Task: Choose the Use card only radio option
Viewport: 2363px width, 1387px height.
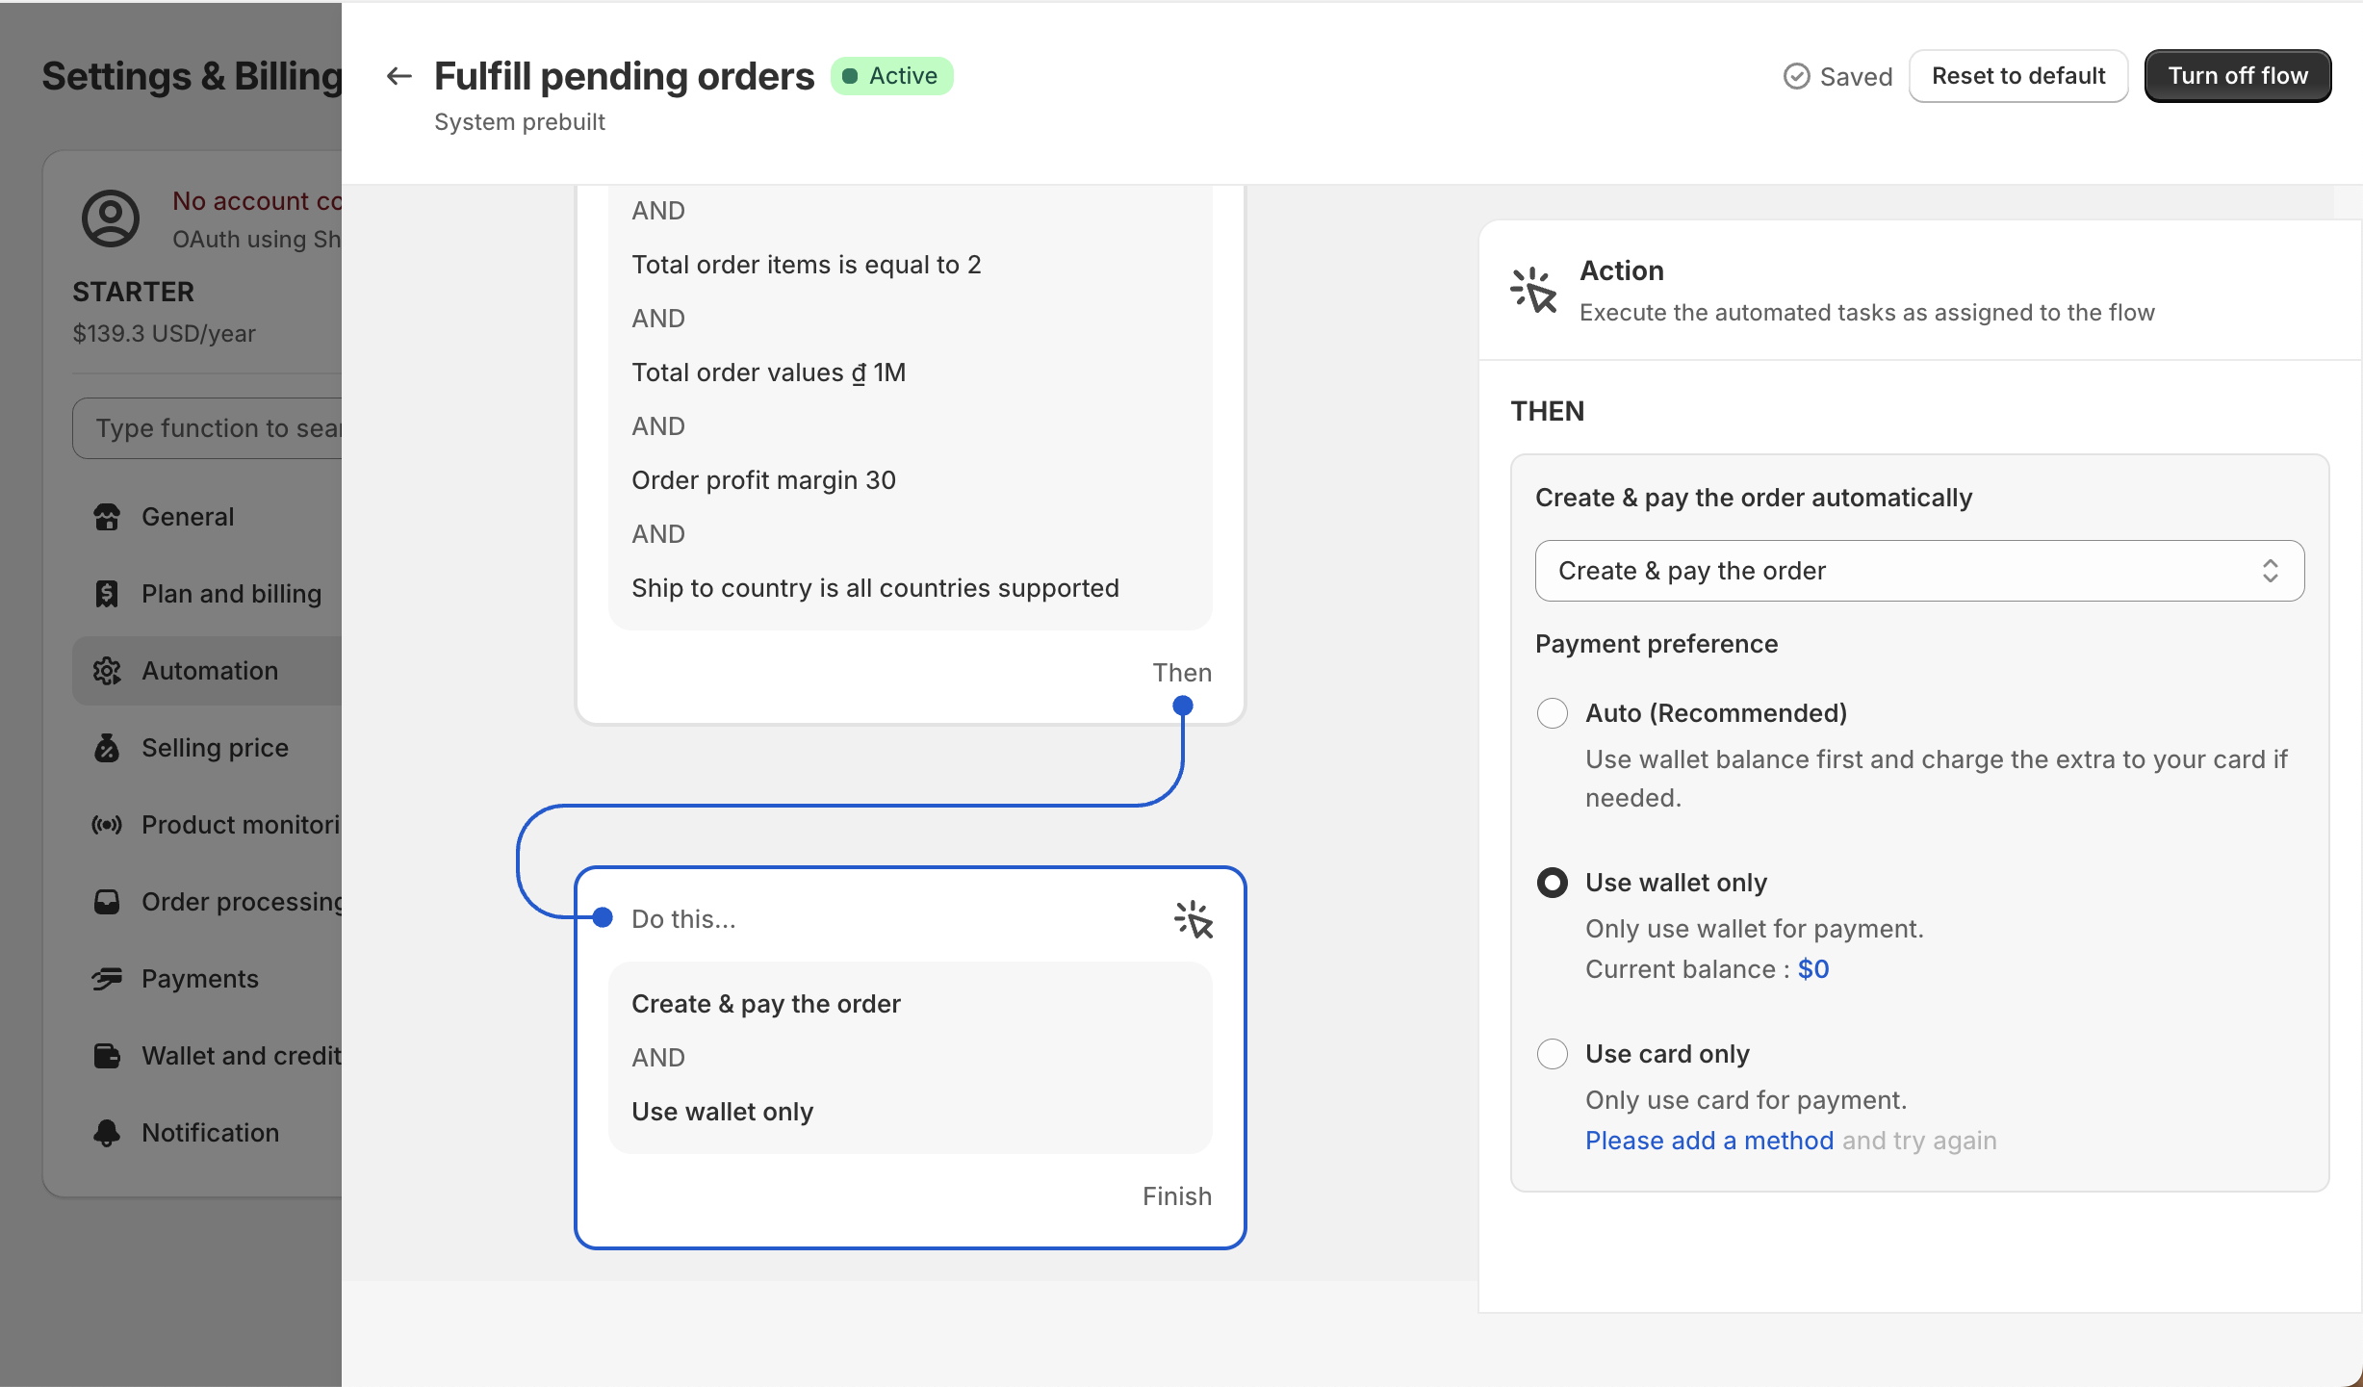Action: (1553, 1054)
